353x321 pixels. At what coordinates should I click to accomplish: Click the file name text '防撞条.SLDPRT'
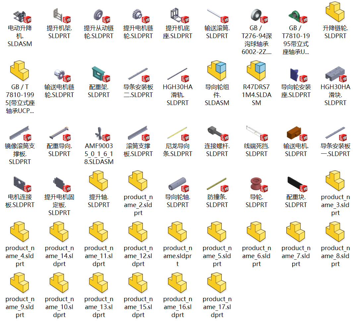tap(217, 201)
